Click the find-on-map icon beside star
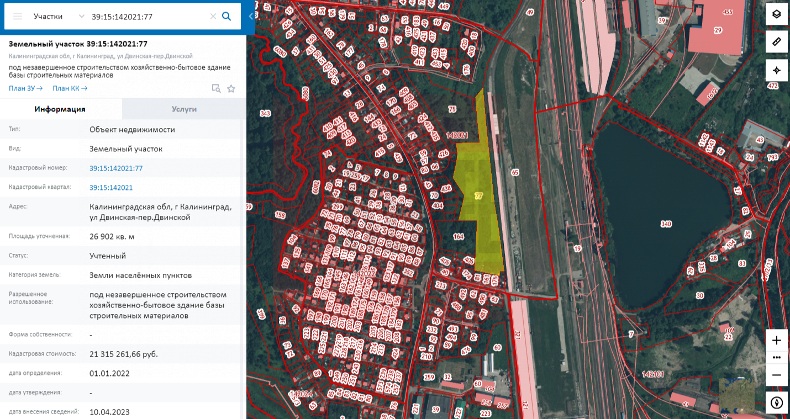This screenshot has width=790, height=419. [x=217, y=88]
